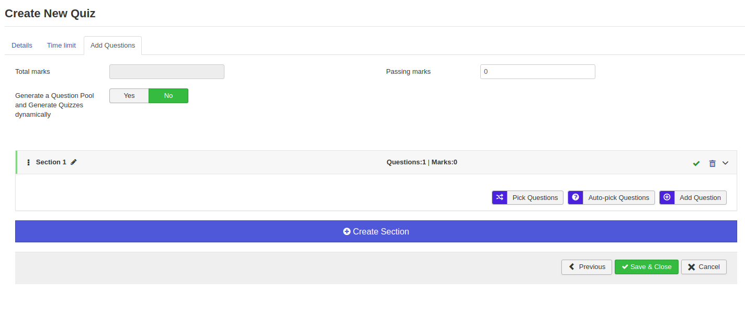
Task: Click the plus icon in Create Section bar
Action: point(346,231)
